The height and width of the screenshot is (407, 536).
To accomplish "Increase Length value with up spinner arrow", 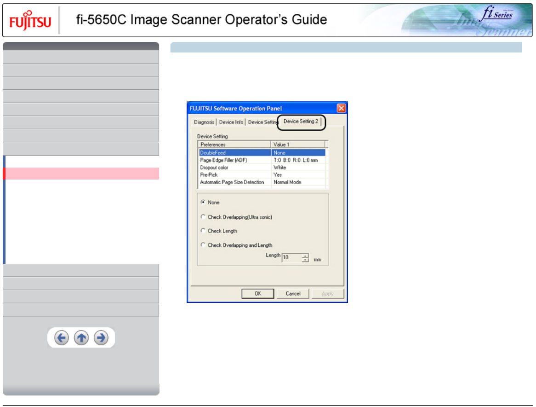I will pyautogui.click(x=305, y=256).
